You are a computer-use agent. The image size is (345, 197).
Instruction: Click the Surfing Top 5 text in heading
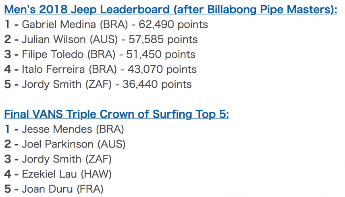click(191, 114)
